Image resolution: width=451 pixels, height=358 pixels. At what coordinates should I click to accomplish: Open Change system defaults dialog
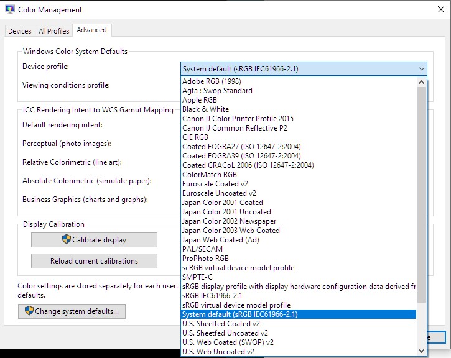(x=72, y=311)
